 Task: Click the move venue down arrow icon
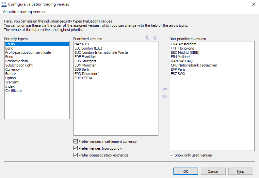click(147, 38)
